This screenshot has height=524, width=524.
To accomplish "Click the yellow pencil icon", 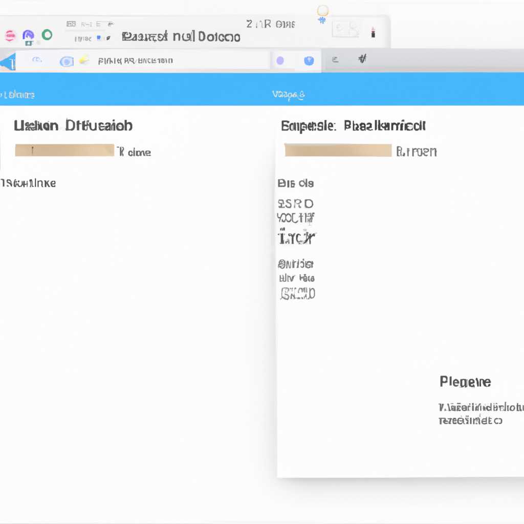I will [x=84, y=60].
